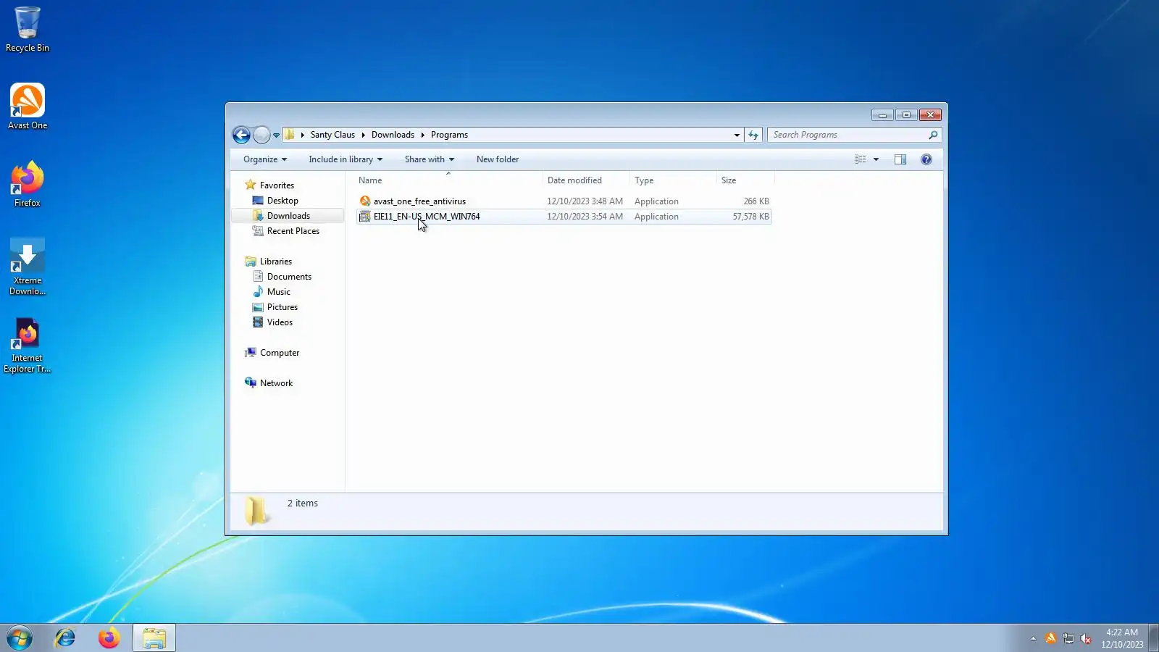Click the folder icon in the address bar
This screenshot has width=1159, height=652.
coord(289,135)
